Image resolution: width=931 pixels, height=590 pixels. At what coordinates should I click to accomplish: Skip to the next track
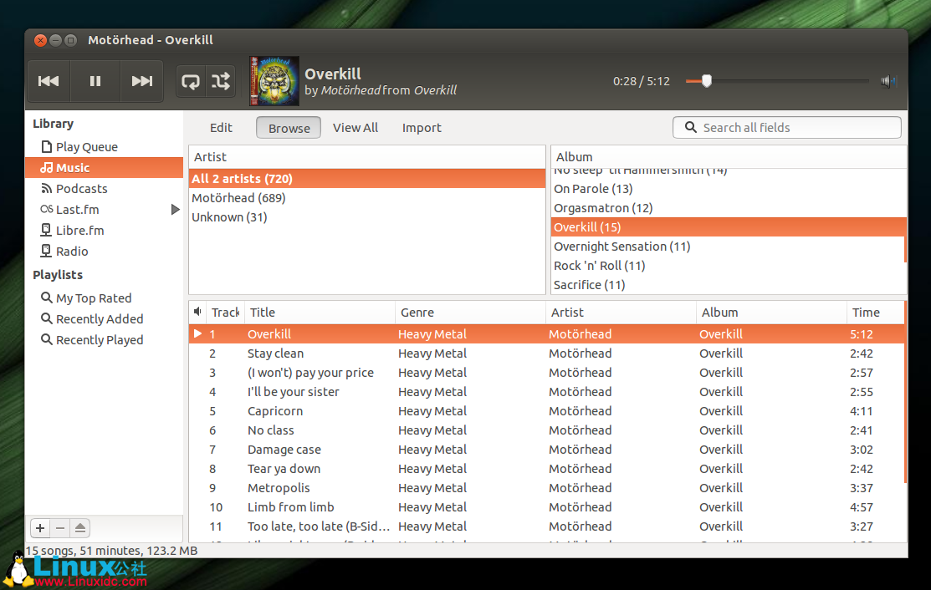coord(142,81)
